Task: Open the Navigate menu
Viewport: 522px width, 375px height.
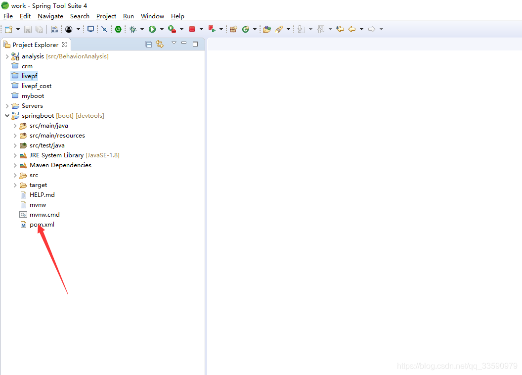Action: 50,16
